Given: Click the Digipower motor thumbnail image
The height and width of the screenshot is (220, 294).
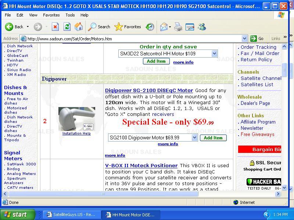Looking at the screenshot, I should [x=77, y=119].
